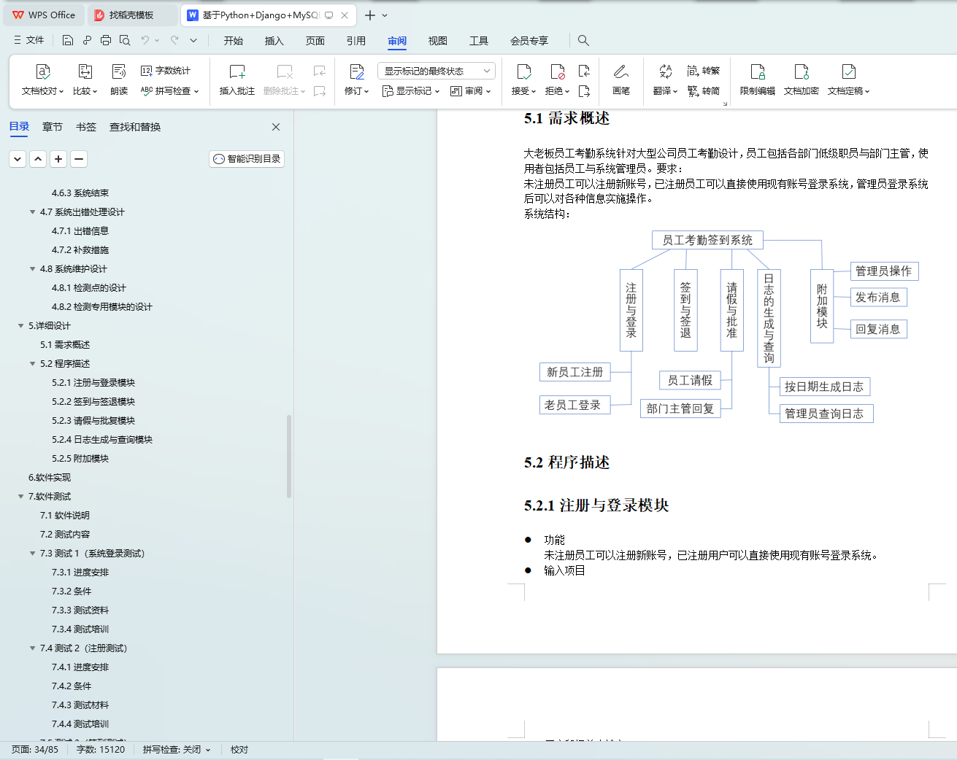The height and width of the screenshot is (760, 957).
Task: Click the search magnifier beside 会员专享
Action: click(x=583, y=40)
